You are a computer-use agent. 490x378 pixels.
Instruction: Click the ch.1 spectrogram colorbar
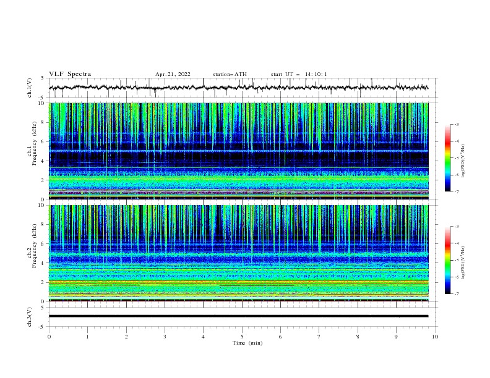[x=447, y=158]
